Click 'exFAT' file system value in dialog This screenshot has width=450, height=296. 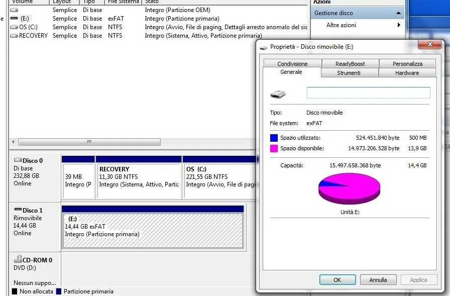click(x=314, y=123)
